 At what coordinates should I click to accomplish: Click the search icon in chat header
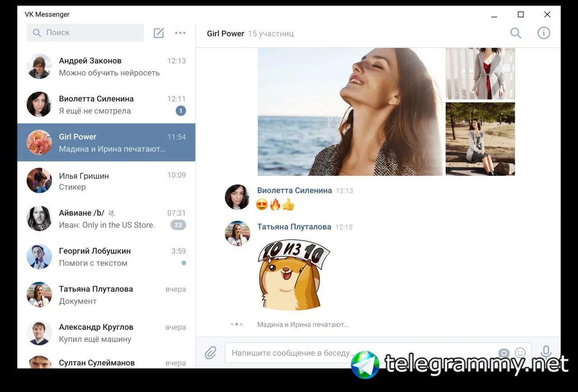(516, 33)
